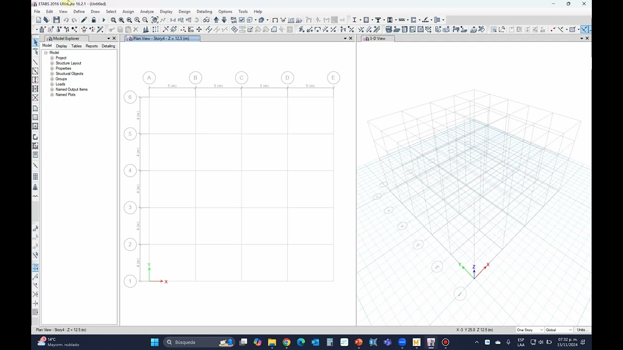Viewport: 623px width, 350px height.
Task: Click the Redo arrow icon
Action: pos(74,20)
